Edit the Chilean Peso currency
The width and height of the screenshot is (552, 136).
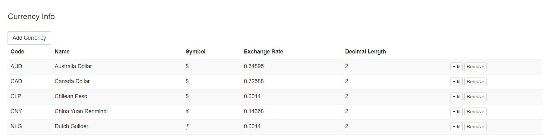[456, 97]
